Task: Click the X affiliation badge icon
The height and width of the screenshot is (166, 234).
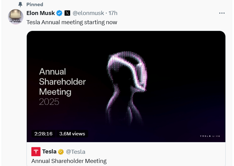Action: tap(67, 13)
